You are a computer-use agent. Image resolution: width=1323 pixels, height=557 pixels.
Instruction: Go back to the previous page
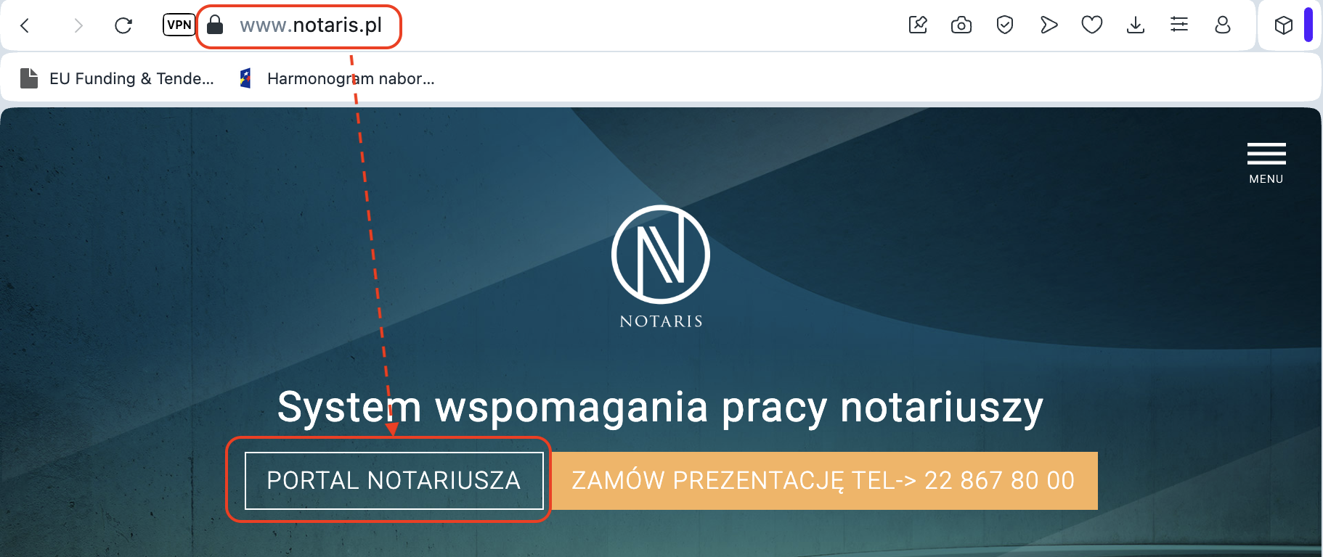click(25, 25)
